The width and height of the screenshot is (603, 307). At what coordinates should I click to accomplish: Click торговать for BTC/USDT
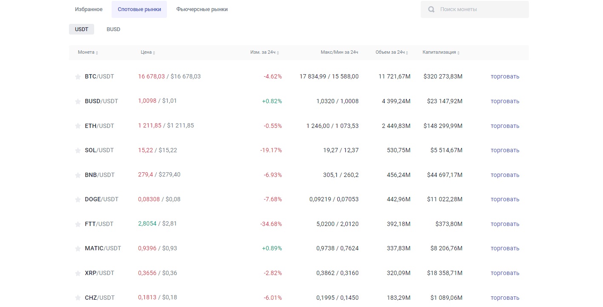click(x=505, y=77)
